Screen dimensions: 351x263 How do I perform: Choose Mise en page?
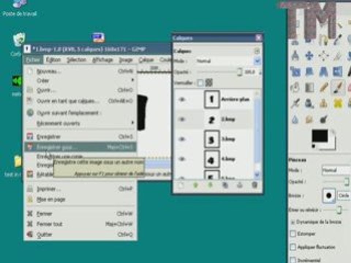click(80, 199)
